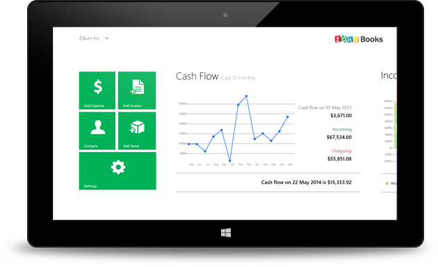Open the Contacts person tile
Screen dimensions: 438x267
(97, 130)
